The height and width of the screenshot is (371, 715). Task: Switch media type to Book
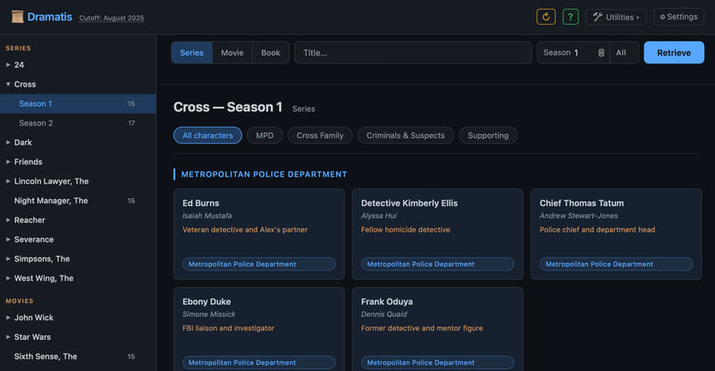point(271,53)
